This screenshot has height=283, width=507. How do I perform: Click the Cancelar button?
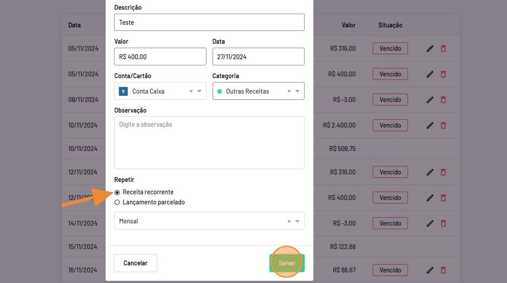tap(135, 263)
